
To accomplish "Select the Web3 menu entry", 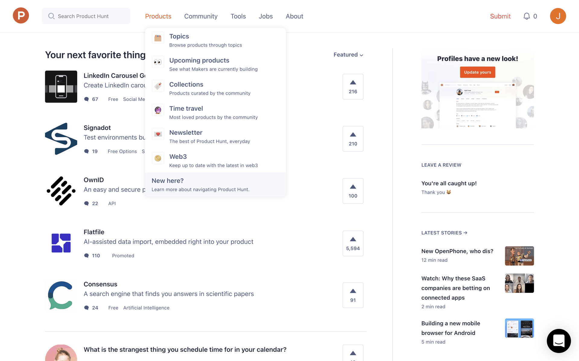I will (x=215, y=161).
